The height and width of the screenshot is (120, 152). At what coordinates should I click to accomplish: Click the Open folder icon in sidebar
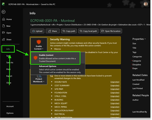[x=3, y=33]
